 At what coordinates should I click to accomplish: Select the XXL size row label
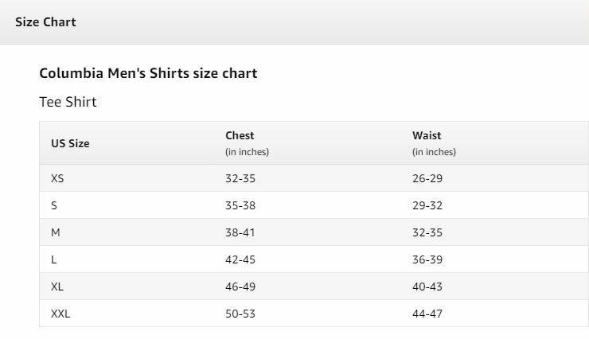[60, 314]
